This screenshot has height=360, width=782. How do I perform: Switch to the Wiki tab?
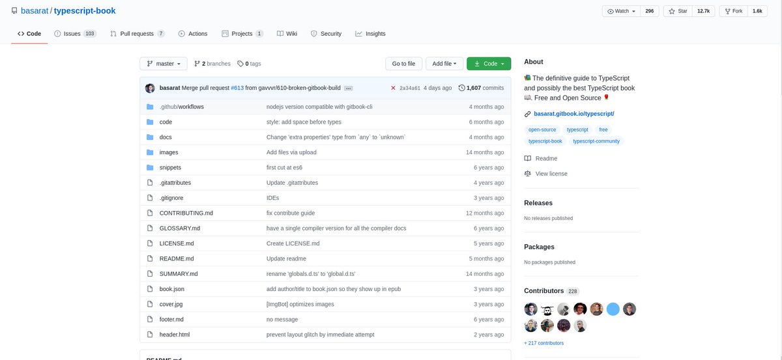[287, 34]
